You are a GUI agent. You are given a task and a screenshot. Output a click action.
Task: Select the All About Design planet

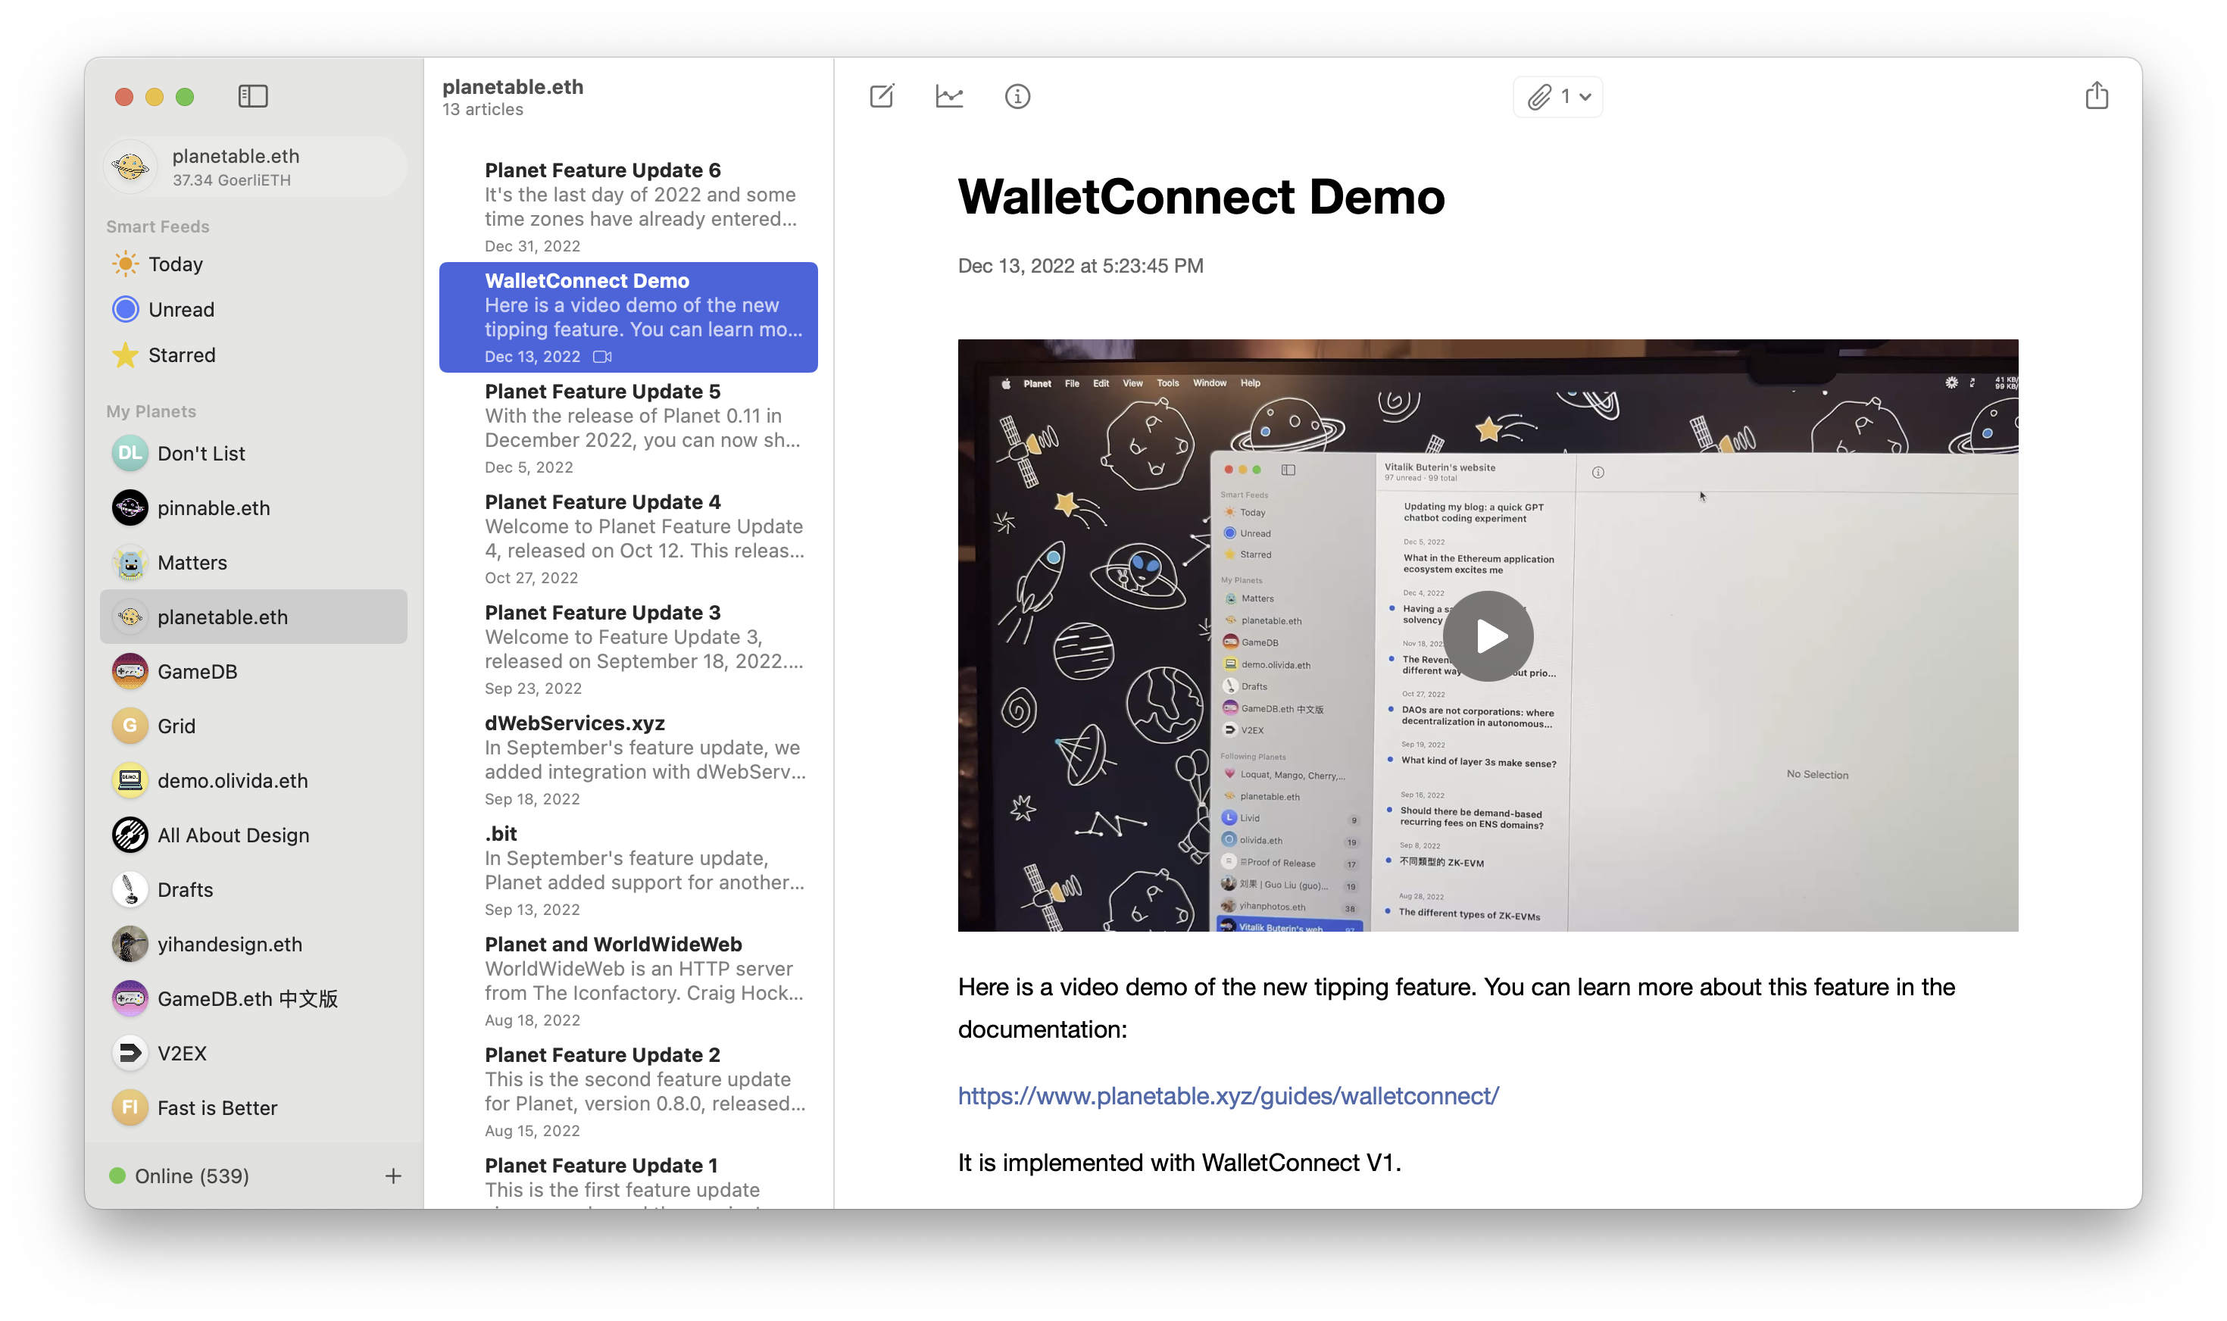click(254, 835)
